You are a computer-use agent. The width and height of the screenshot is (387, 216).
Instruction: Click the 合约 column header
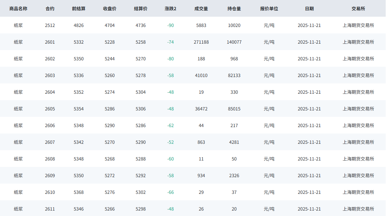click(50, 9)
